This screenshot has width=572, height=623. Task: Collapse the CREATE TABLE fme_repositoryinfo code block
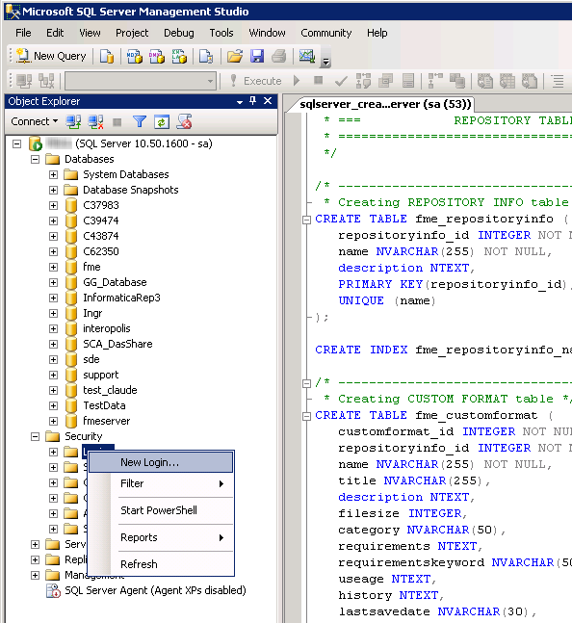(x=306, y=220)
